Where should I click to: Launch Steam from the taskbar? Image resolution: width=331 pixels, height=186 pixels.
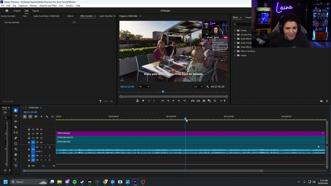pos(82,182)
